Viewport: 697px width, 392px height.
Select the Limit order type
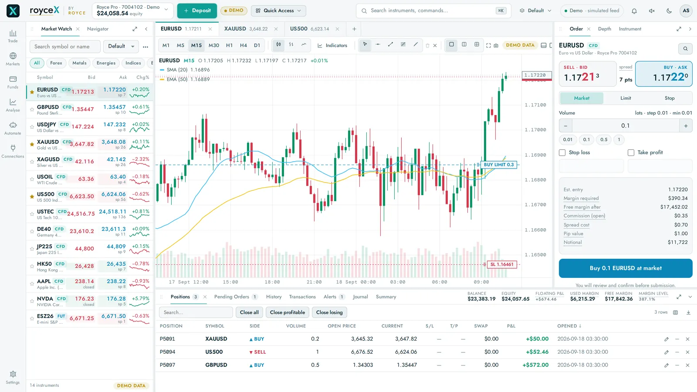[626, 98]
